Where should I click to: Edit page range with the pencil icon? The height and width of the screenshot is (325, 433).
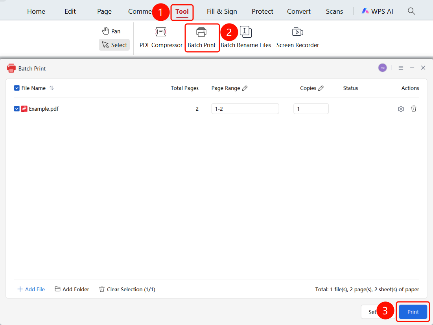(x=245, y=88)
